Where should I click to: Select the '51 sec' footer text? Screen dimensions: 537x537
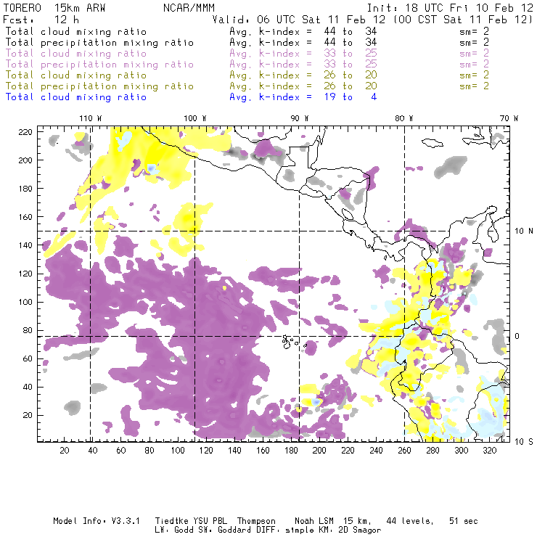point(464,521)
